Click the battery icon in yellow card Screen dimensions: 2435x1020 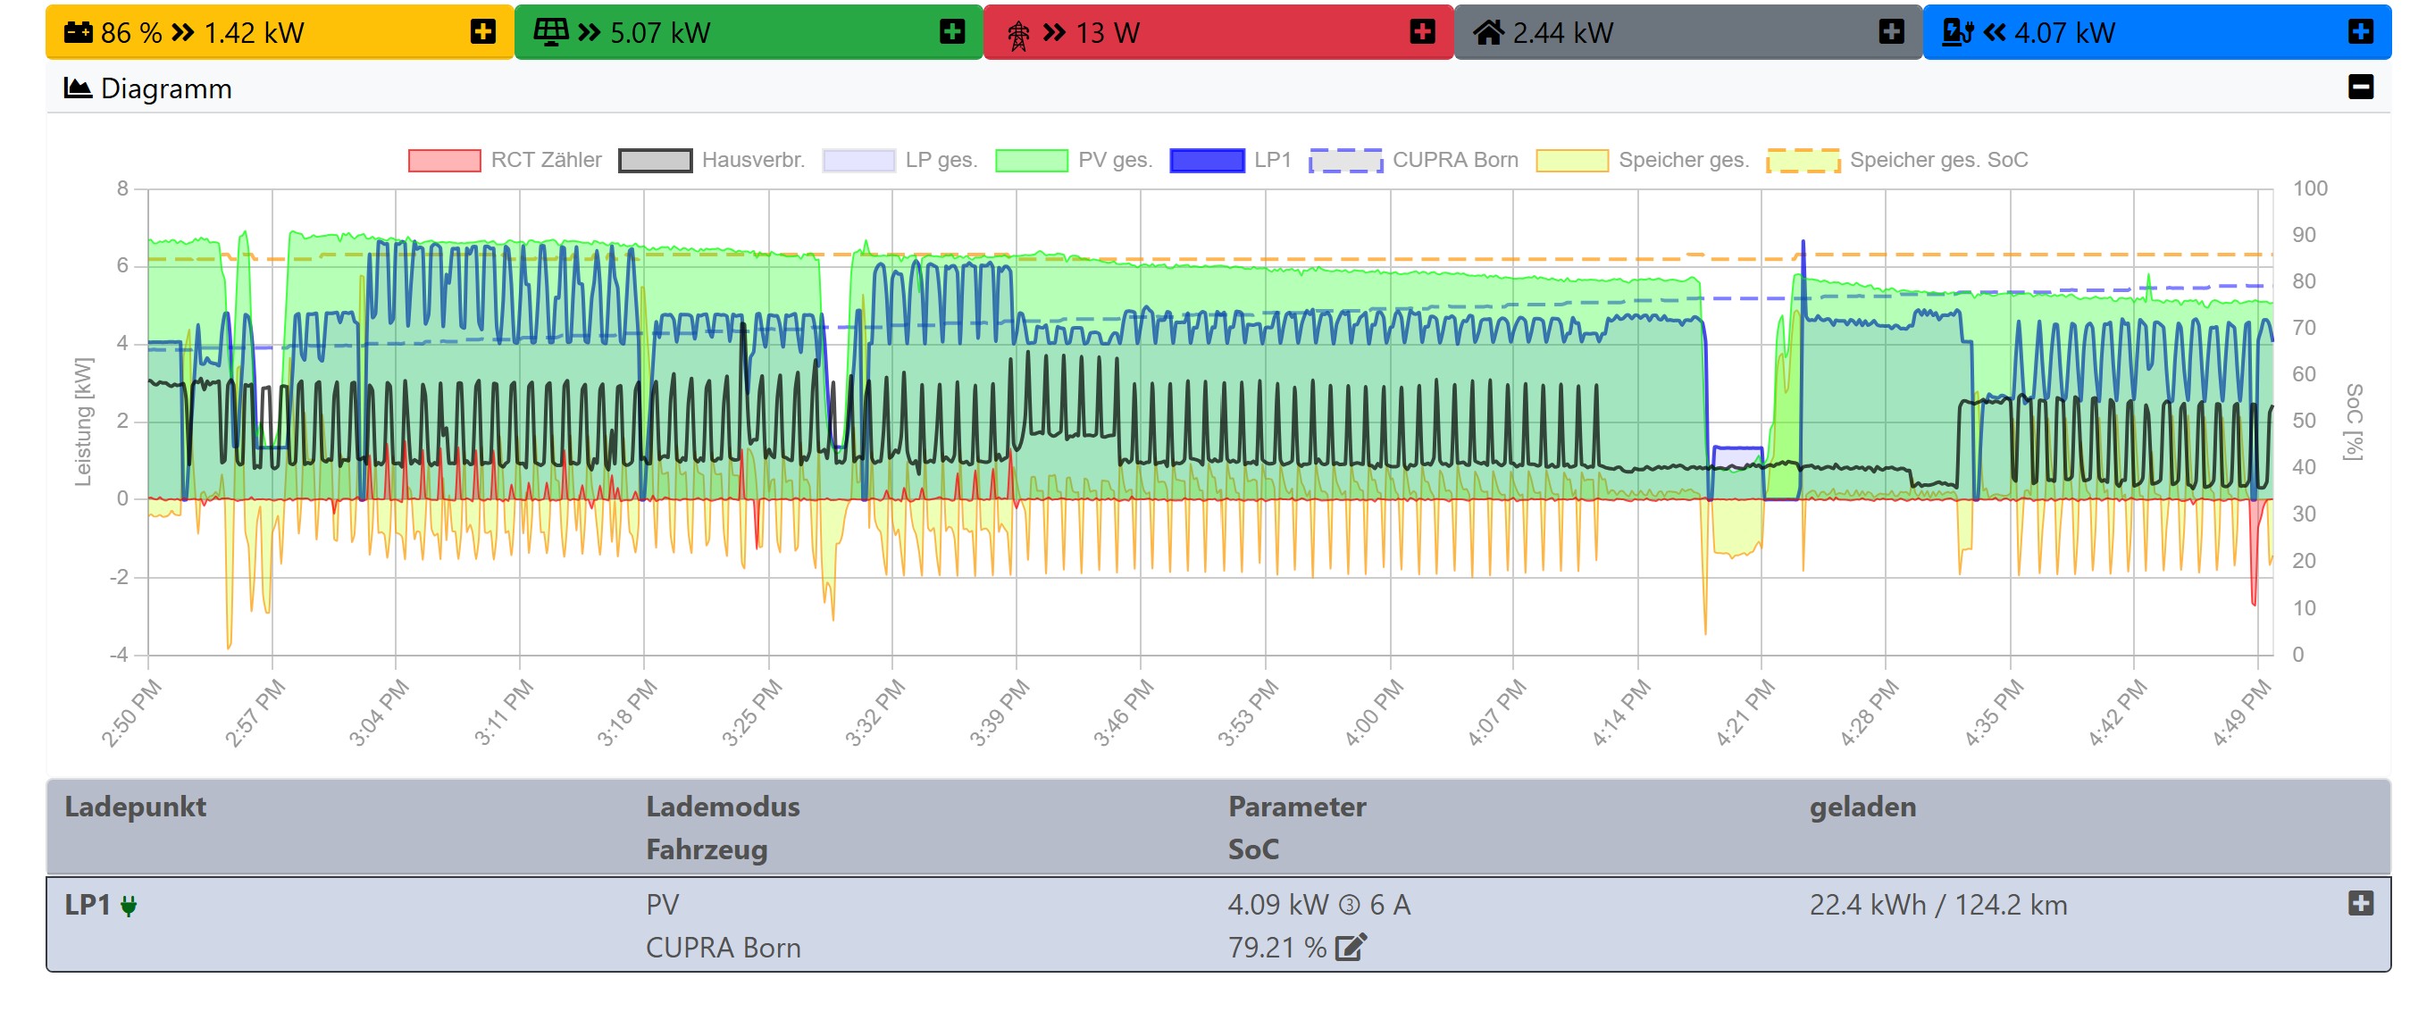tap(78, 33)
